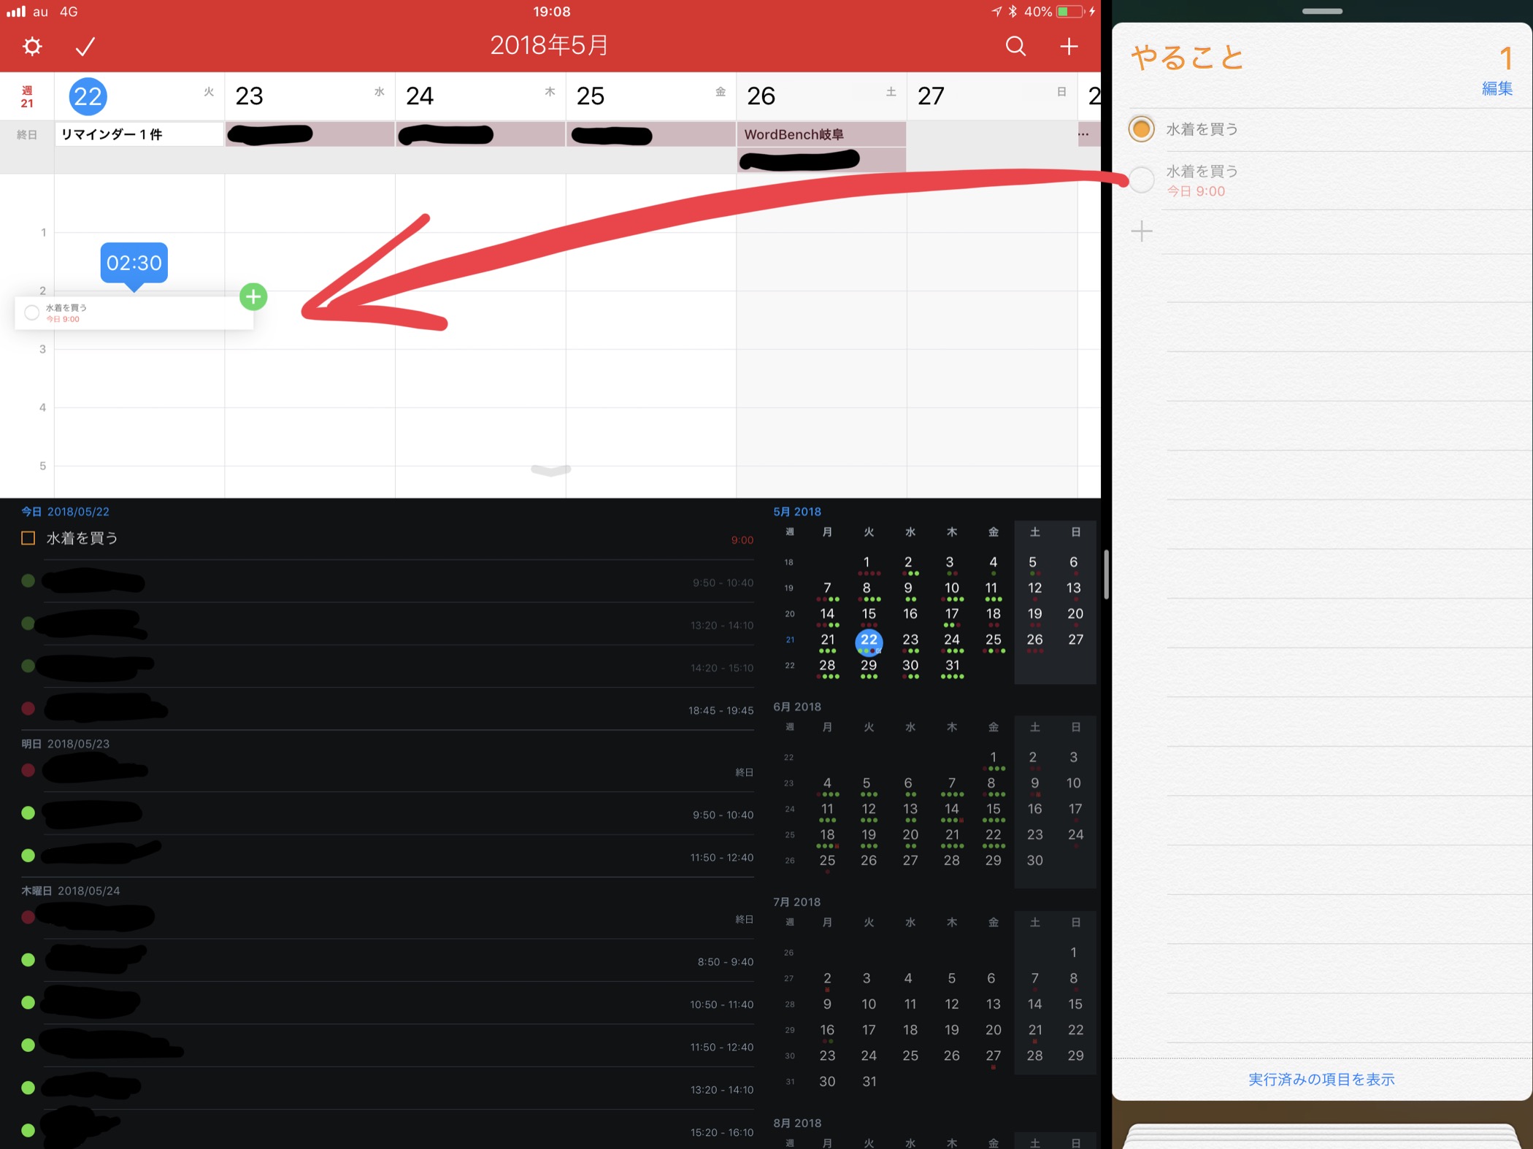Add a new reminder with the plus row

tap(1141, 231)
